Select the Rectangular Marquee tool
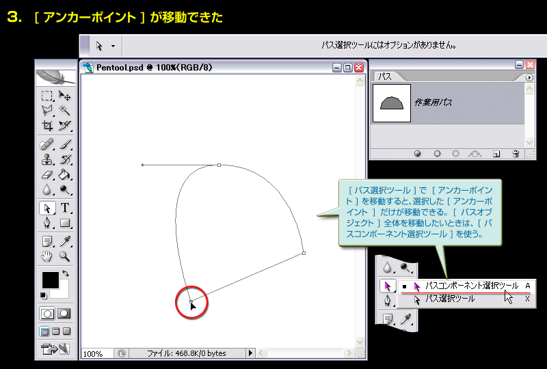 tap(47, 96)
